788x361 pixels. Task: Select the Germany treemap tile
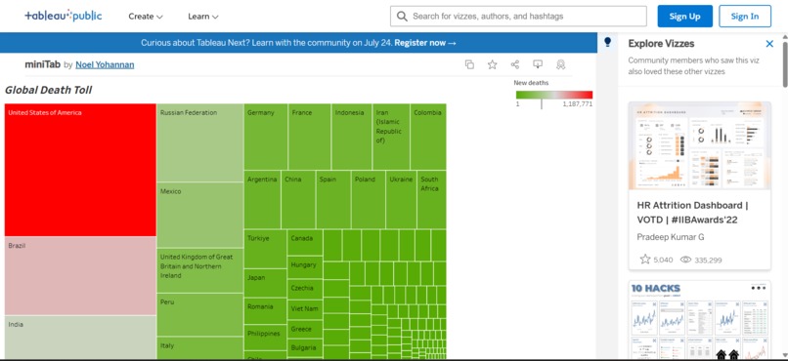click(x=266, y=137)
